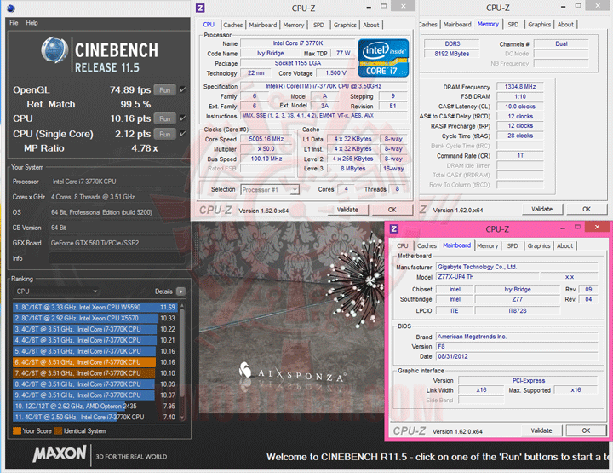Click Core Speed value 5005.16 MHz

(266, 139)
